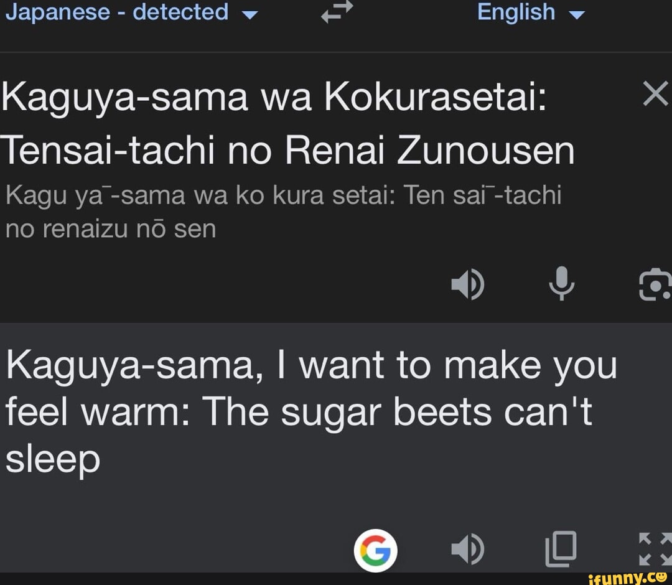Play audio of the English translation
The height and width of the screenshot is (585, 672).
coord(468,548)
